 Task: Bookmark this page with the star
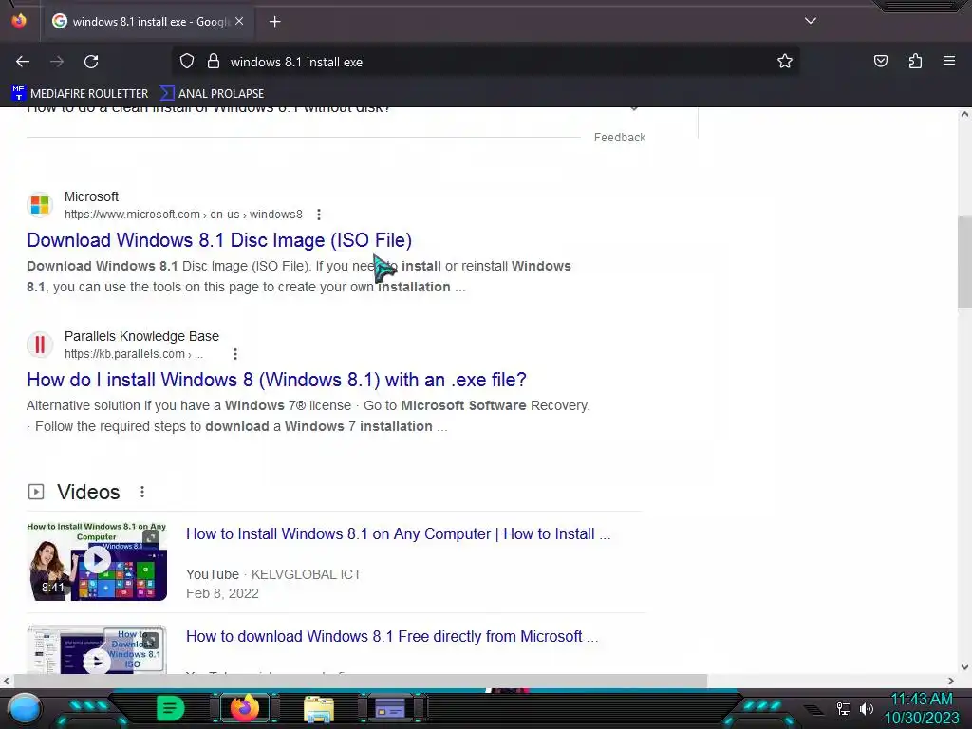tap(785, 62)
